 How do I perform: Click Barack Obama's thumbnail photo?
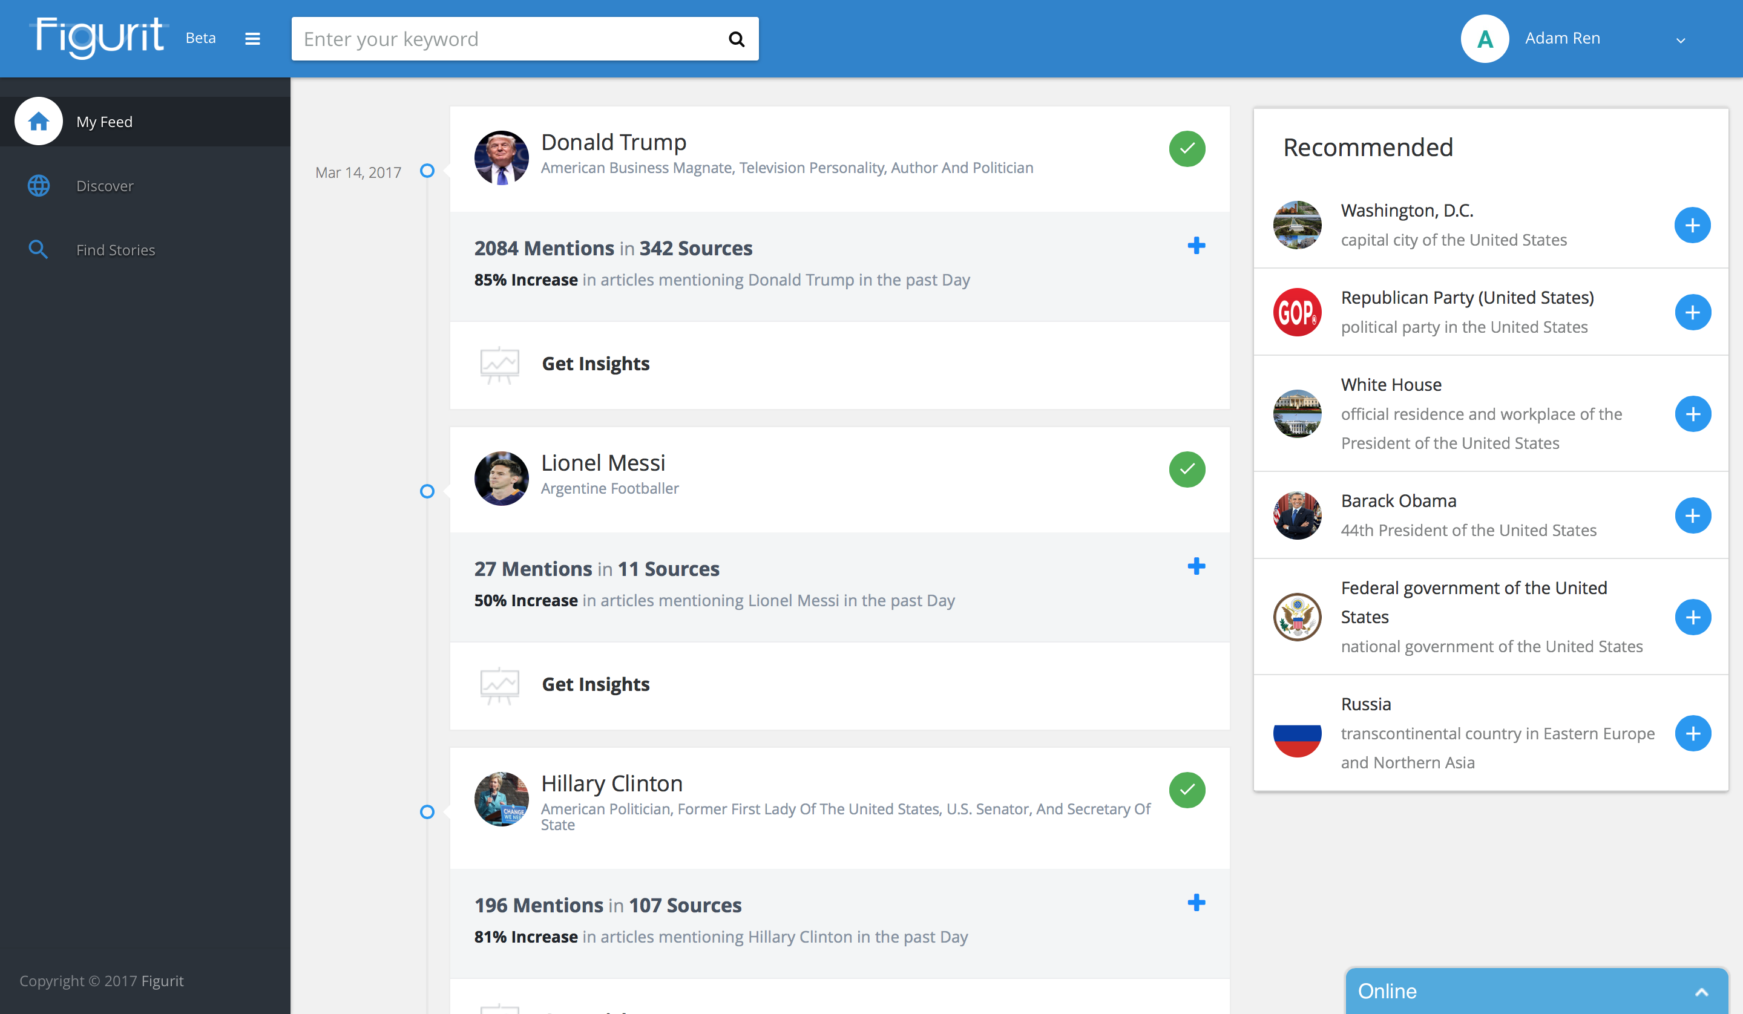[1297, 515]
